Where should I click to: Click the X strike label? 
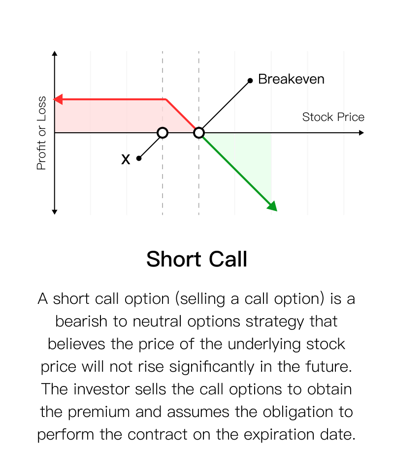click(126, 159)
